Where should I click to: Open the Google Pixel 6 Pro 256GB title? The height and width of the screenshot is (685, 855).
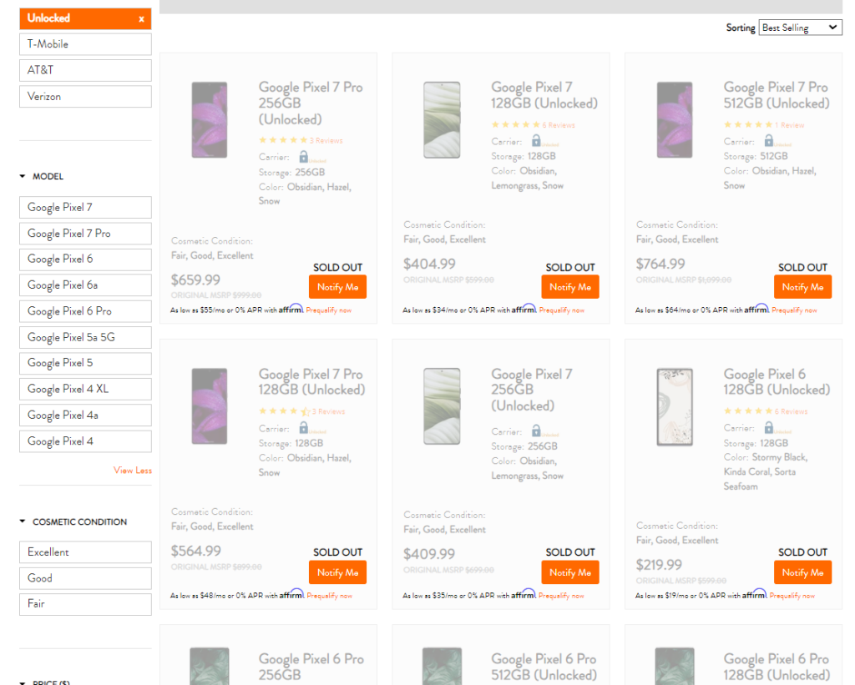(311, 667)
